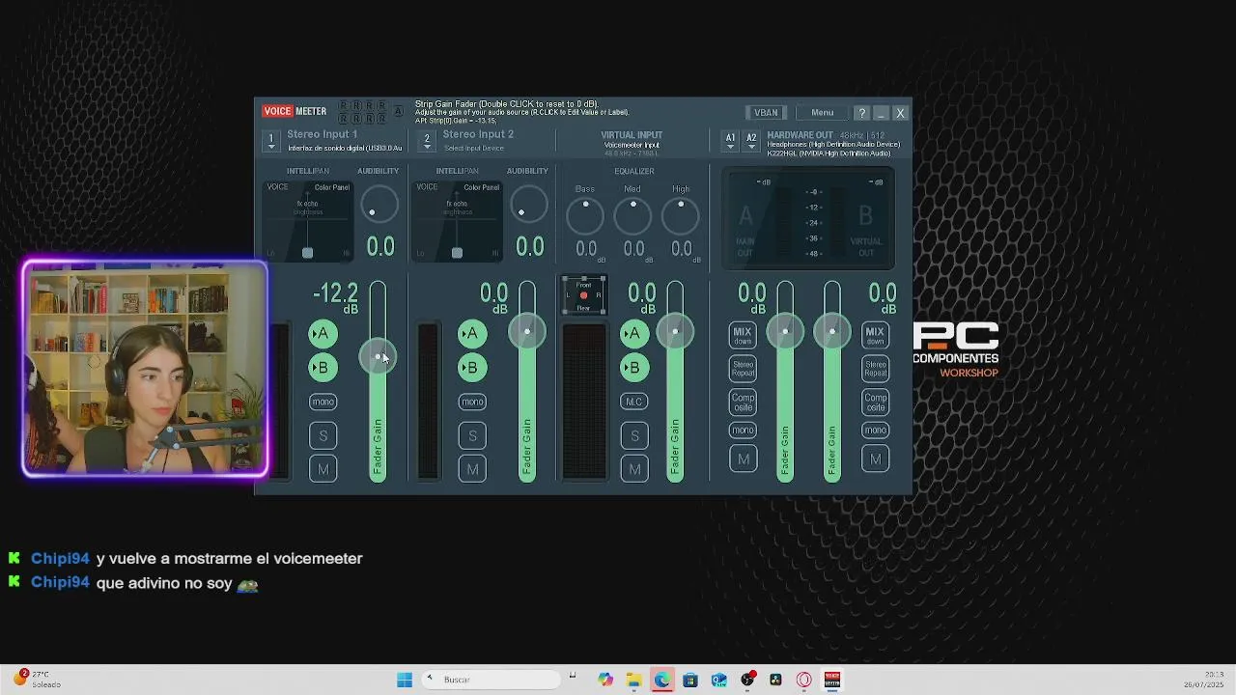1236x695 pixels.
Task: Open the A2 hardware output selector
Action: 750,141
